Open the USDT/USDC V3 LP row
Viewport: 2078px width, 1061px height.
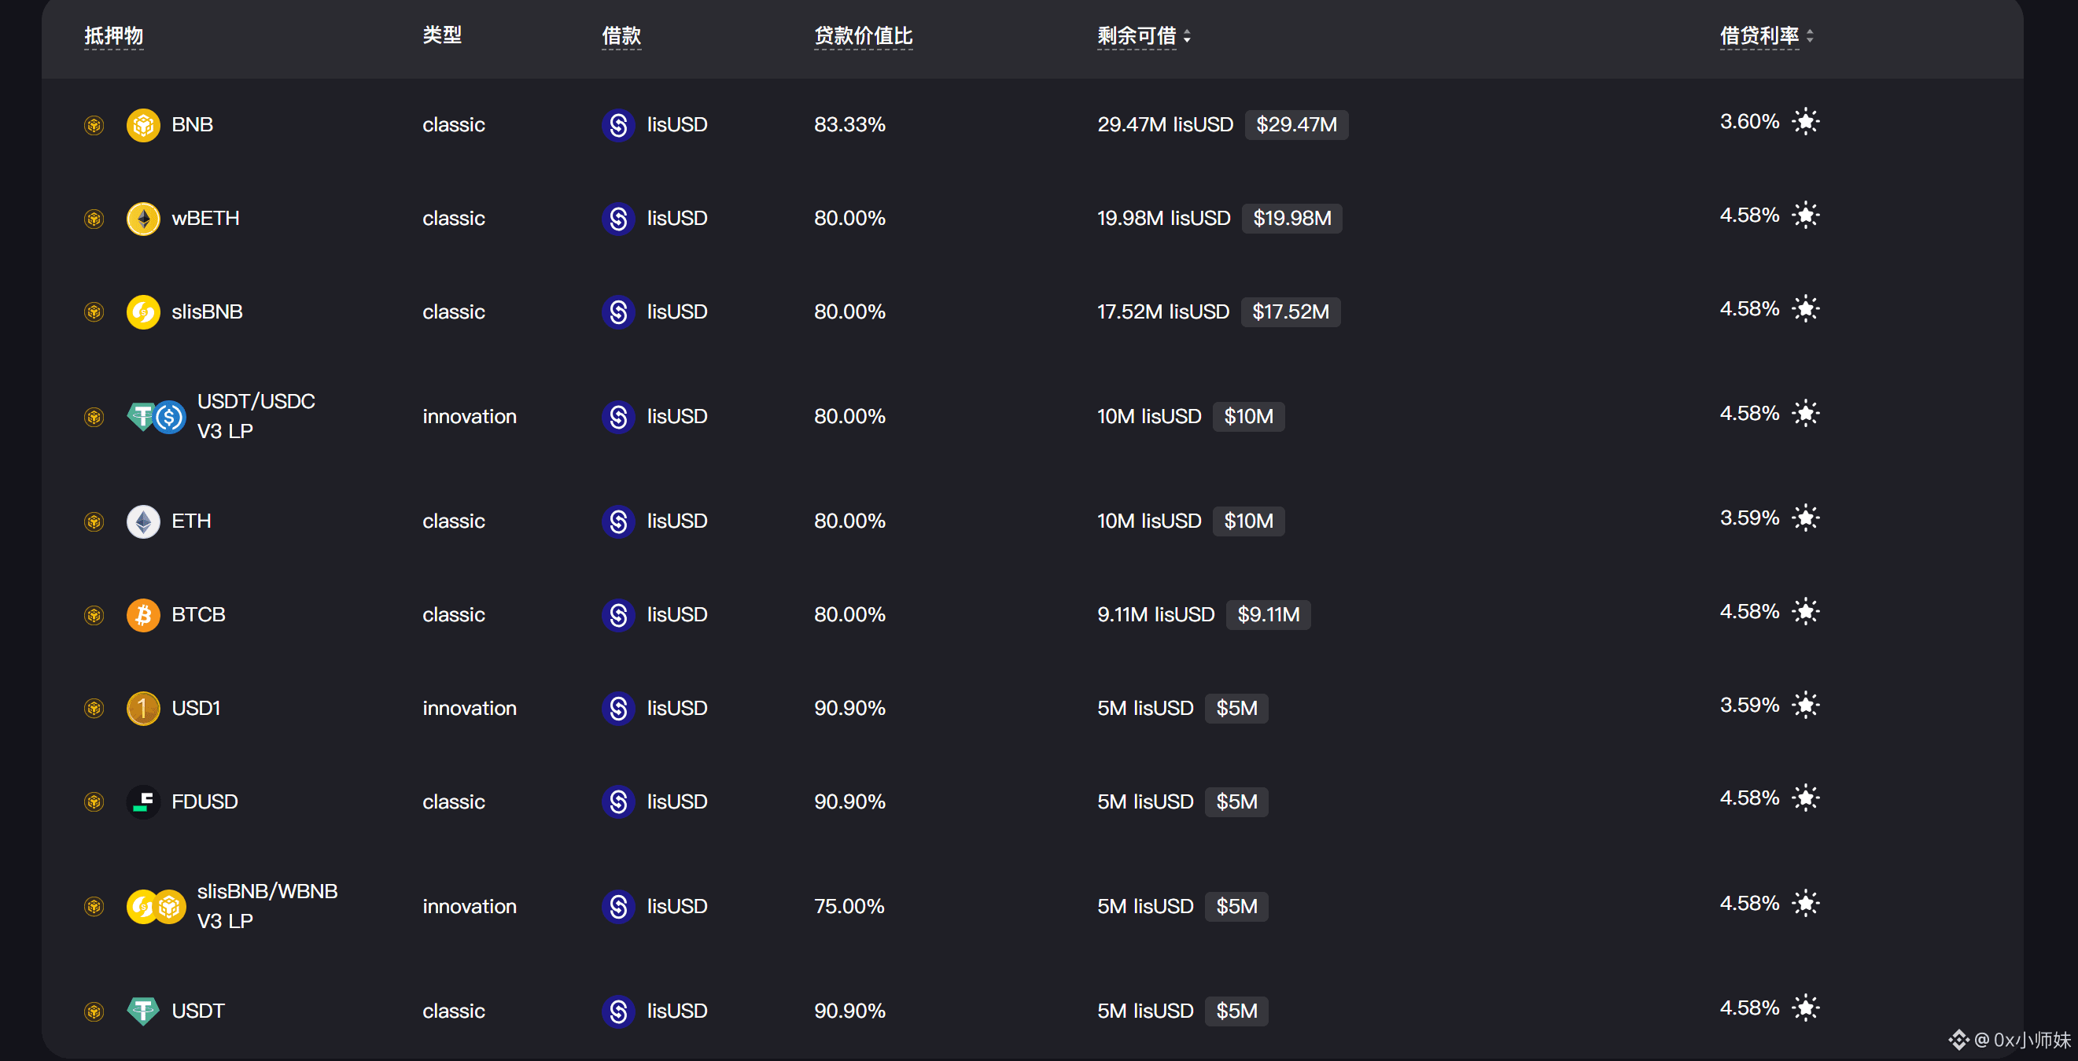[256, 416]
